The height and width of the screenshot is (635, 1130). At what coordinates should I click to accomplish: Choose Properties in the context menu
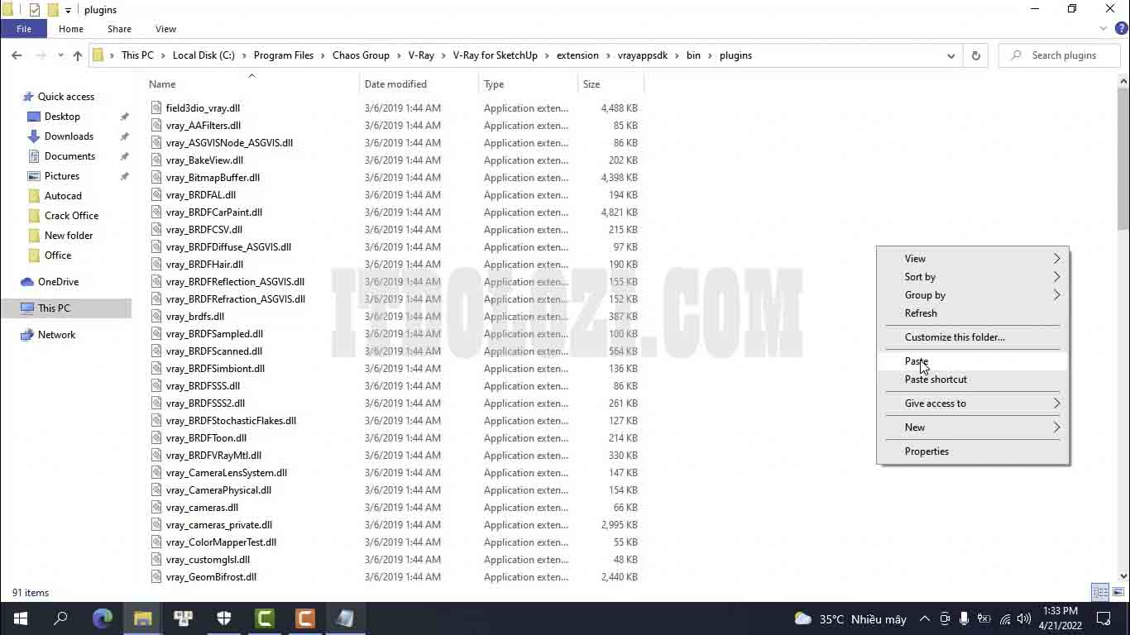[927, 451]
